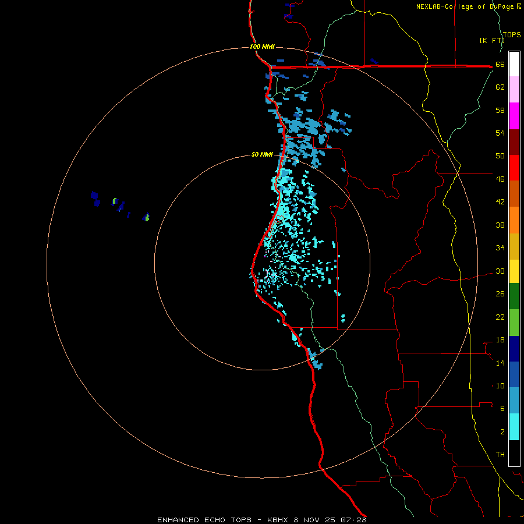The image size is (524, 524).
Task: Click the 38 legend value
Action: pos(500,225)
